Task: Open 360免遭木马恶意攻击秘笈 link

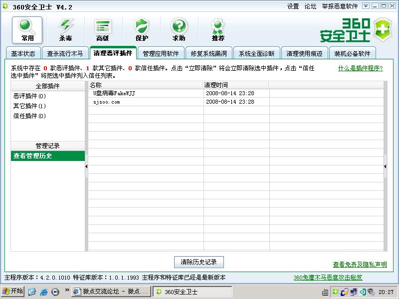Action: (x=328, y=278)
